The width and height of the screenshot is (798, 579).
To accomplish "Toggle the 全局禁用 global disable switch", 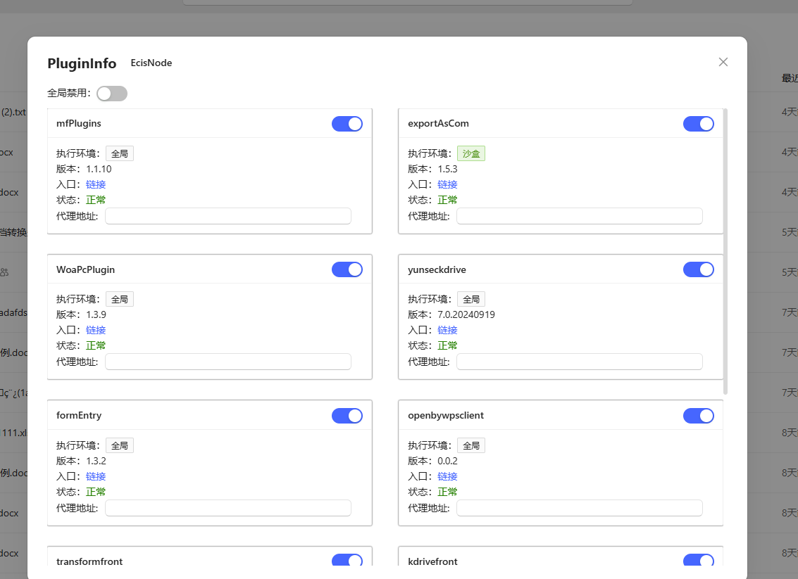I will tap(112, 94).
